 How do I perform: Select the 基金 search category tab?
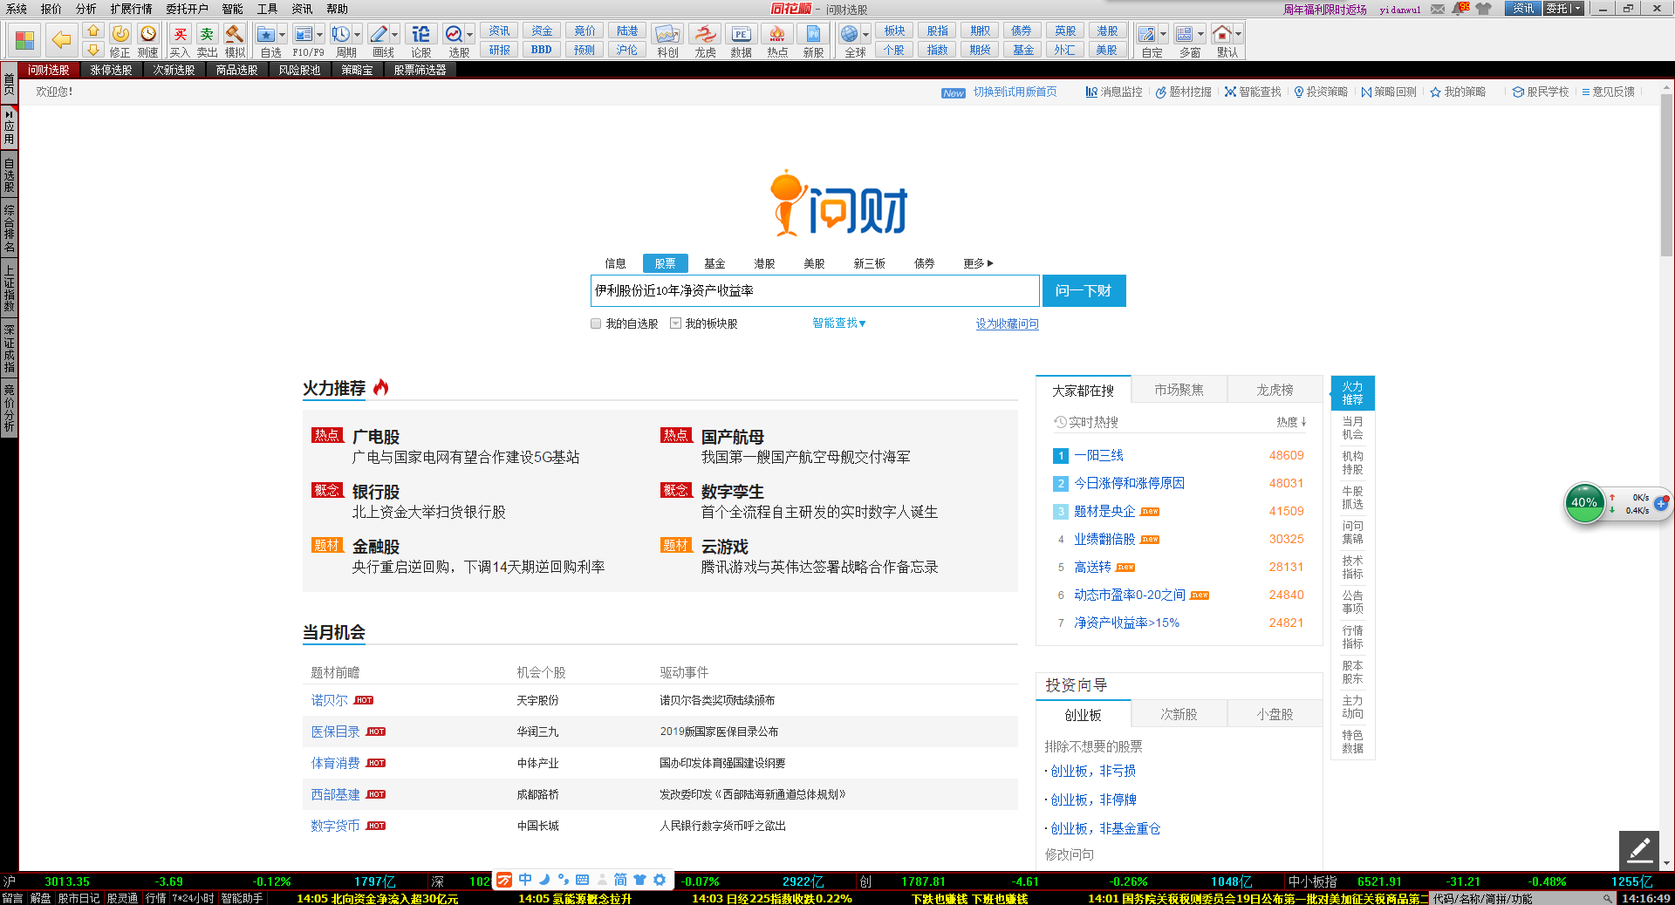point(714,263)
